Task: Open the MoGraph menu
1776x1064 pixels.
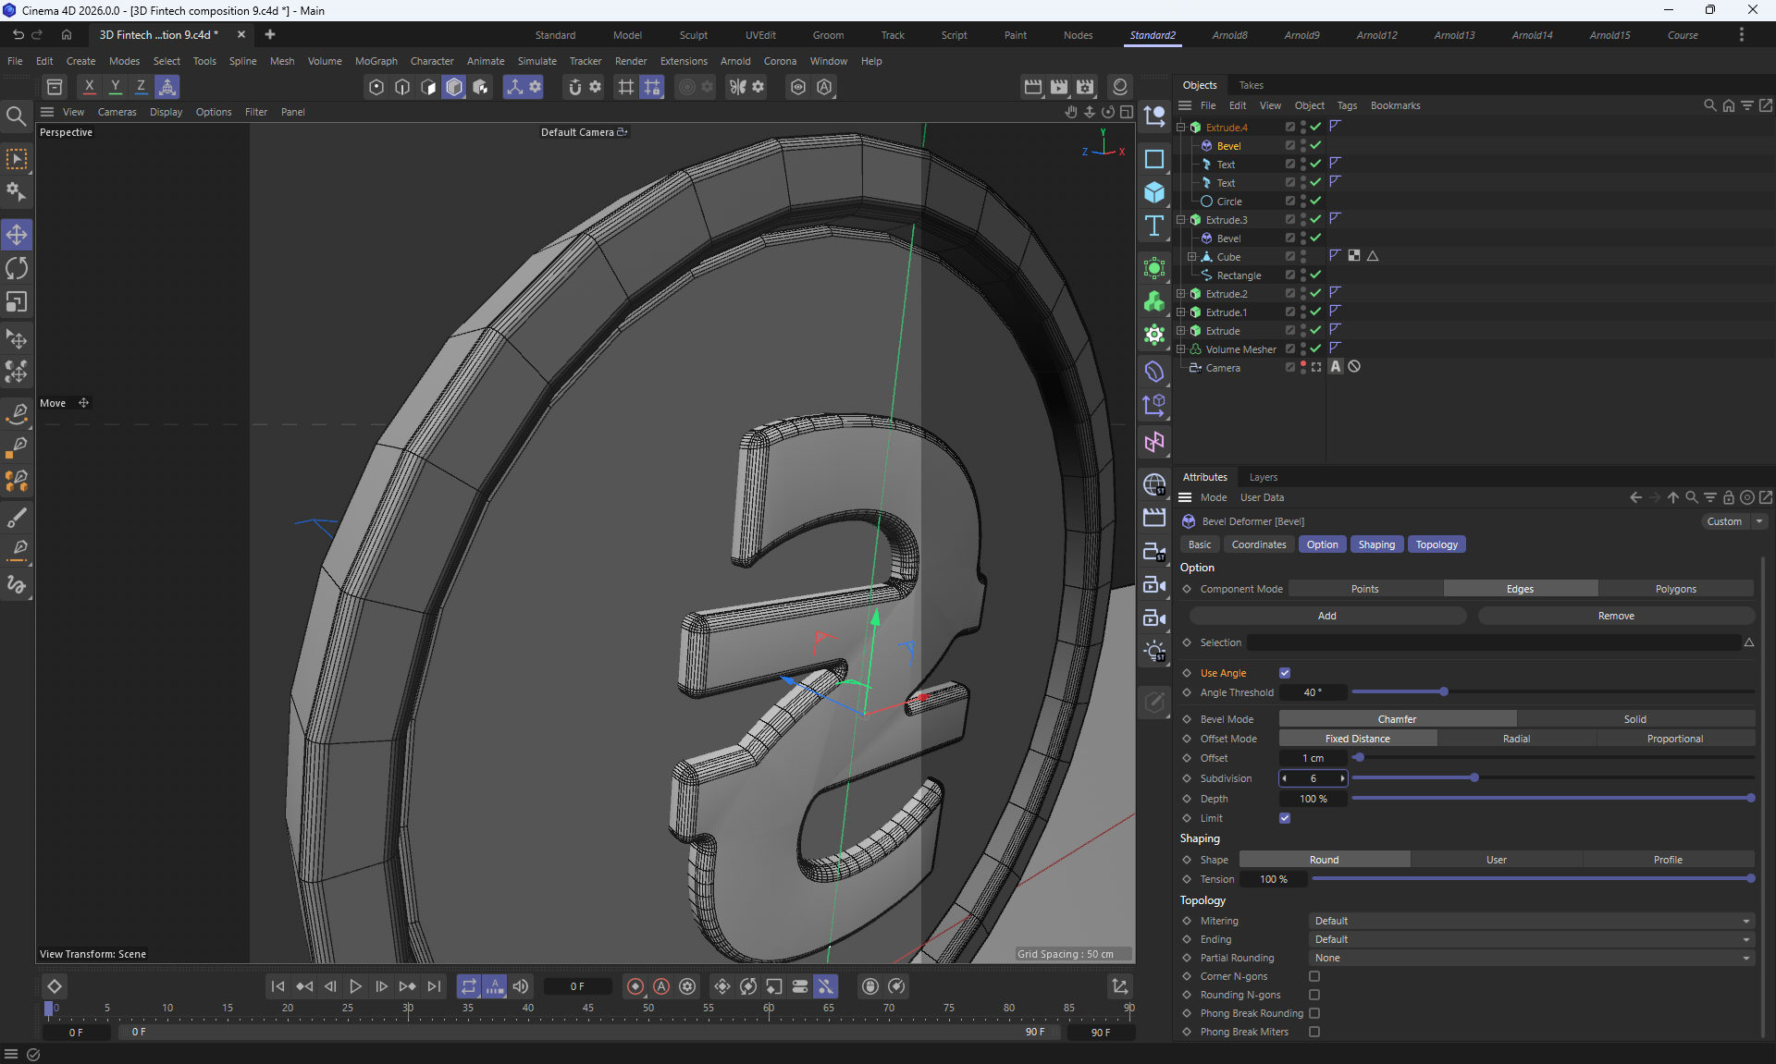Action: coord(376,61)
